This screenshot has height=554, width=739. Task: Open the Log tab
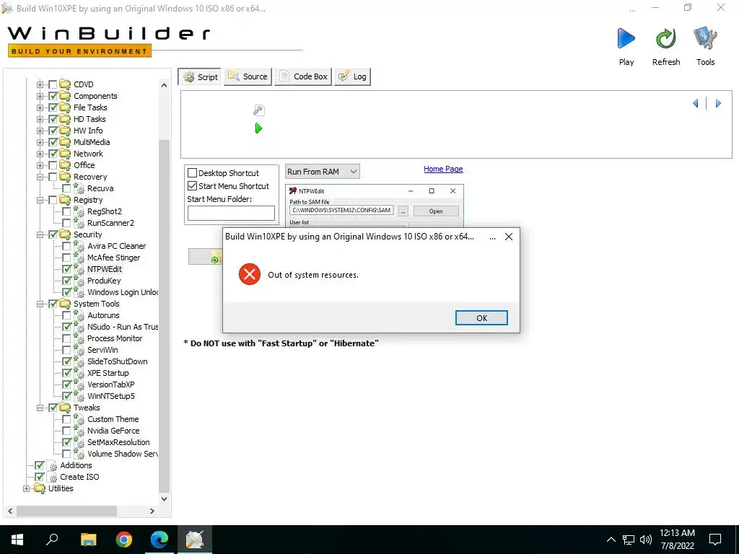pyautogui.click(x=352, y=76)
